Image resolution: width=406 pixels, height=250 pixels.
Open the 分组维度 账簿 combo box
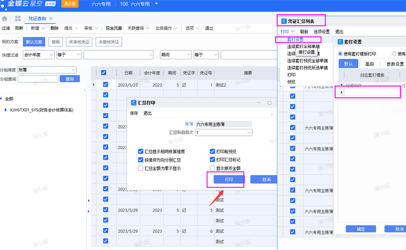[47, 70]
